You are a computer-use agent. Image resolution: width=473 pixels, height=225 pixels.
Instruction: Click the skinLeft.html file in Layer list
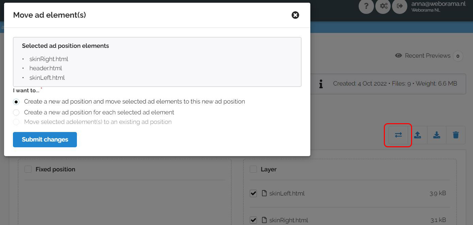287,193
